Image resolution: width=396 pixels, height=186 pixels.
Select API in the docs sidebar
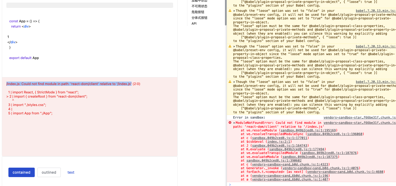[194, 23]
